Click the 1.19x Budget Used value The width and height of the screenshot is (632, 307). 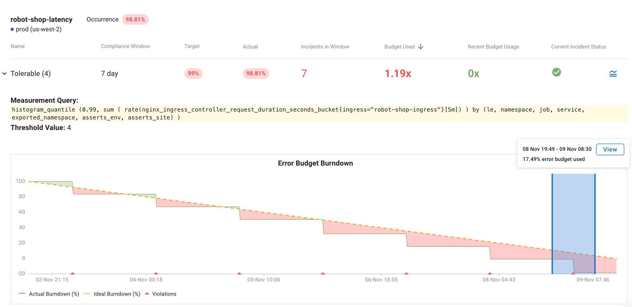398,73
